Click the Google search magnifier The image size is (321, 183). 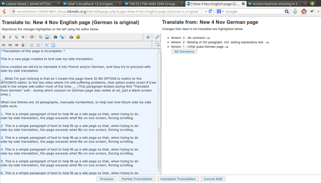point(286,12)
